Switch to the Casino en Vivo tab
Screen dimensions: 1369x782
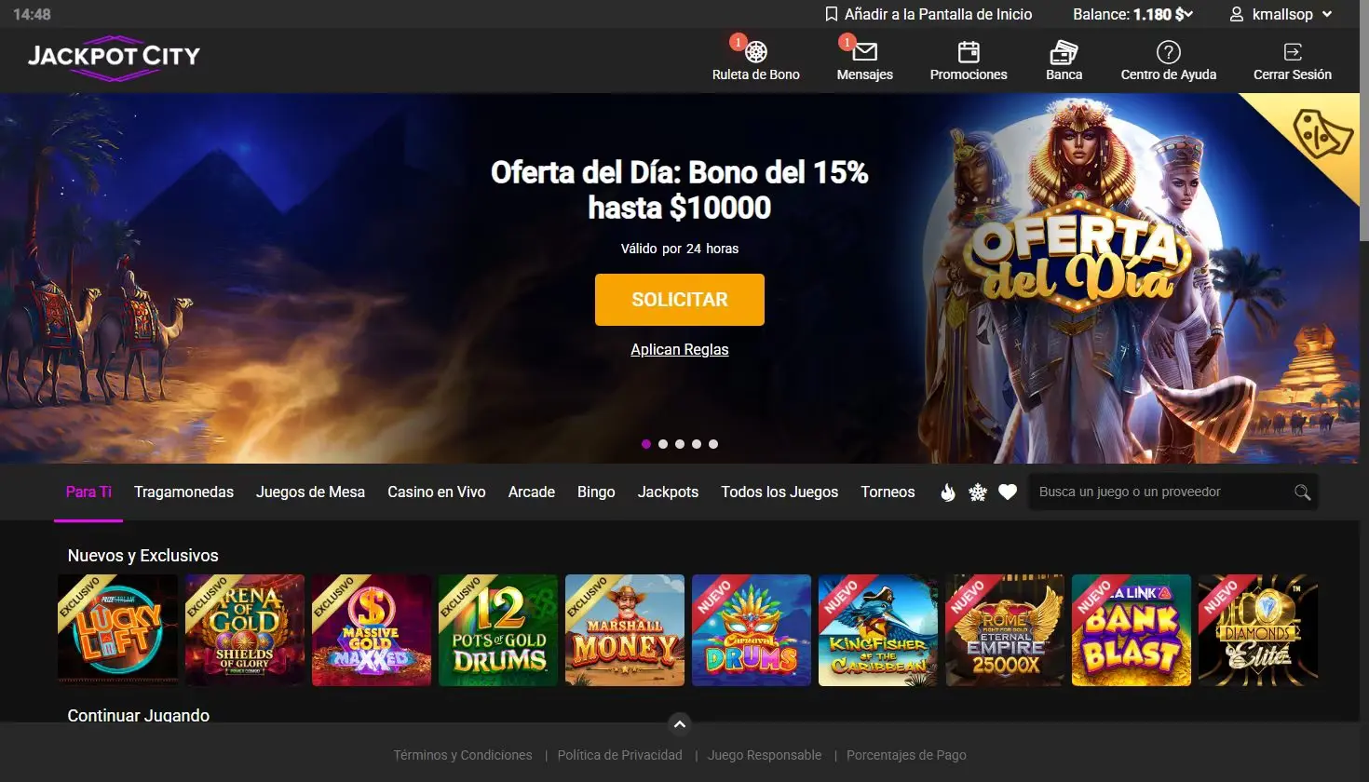click(x=437, y=492)
